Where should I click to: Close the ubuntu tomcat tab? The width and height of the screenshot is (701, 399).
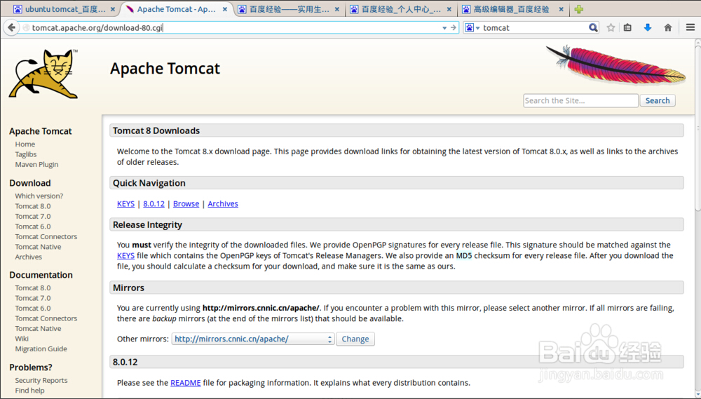tap(113, 9)
